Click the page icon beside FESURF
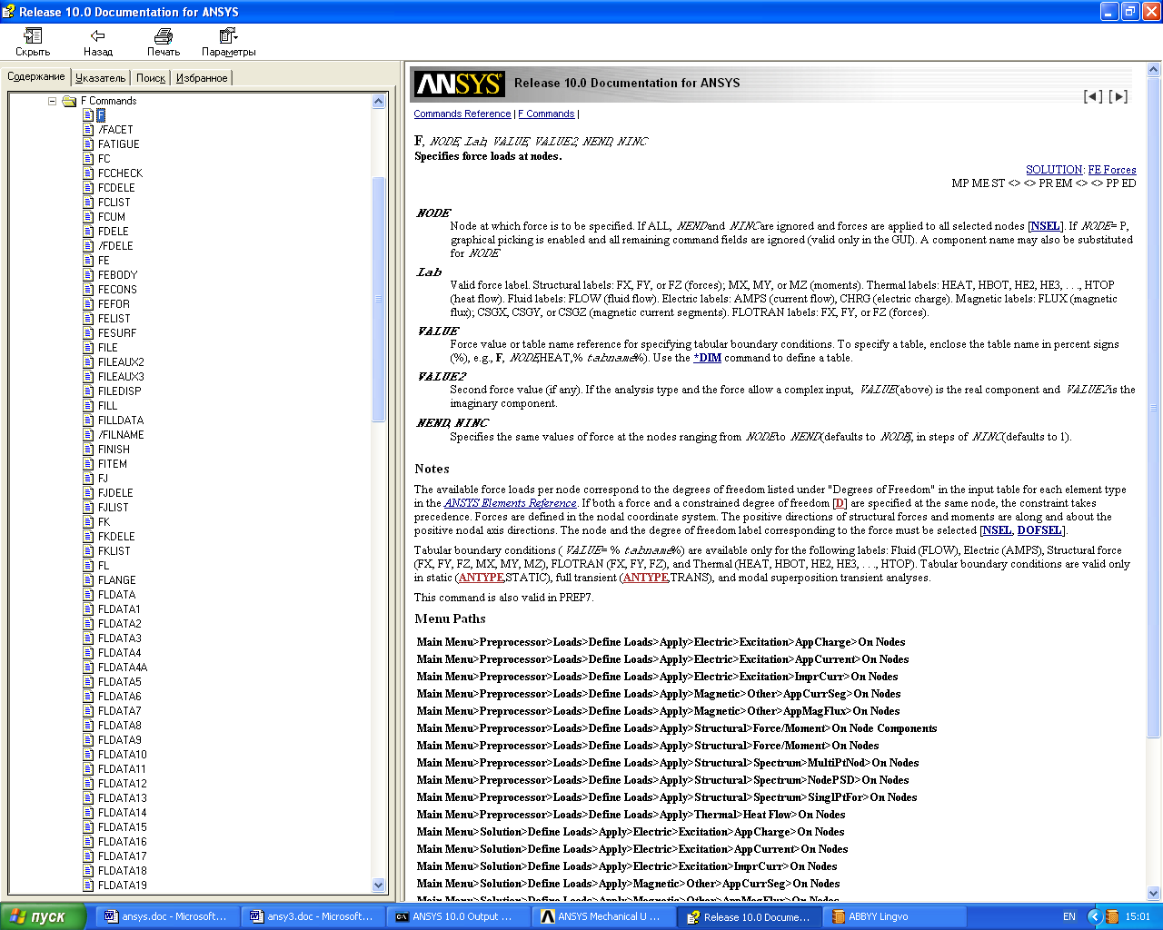Viewport: 1163px width, 930px height. tap(88, 333)
